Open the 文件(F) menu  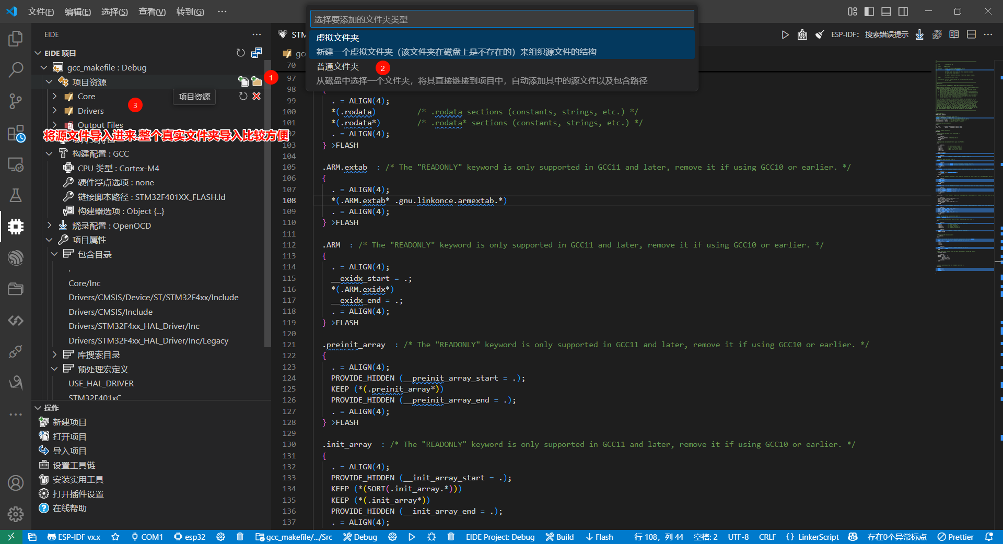[x=41, y=11]
